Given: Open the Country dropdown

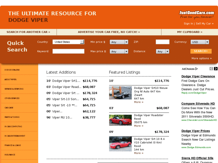Looking at the screenshot, I should (68, 42).
